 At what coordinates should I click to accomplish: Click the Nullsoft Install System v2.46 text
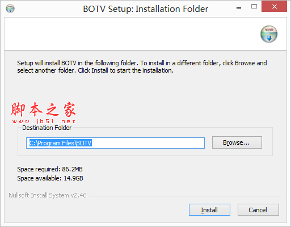(48, 195)
